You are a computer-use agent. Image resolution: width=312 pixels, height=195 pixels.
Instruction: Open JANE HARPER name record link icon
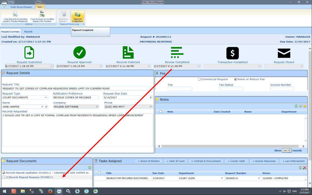[42, 107]
